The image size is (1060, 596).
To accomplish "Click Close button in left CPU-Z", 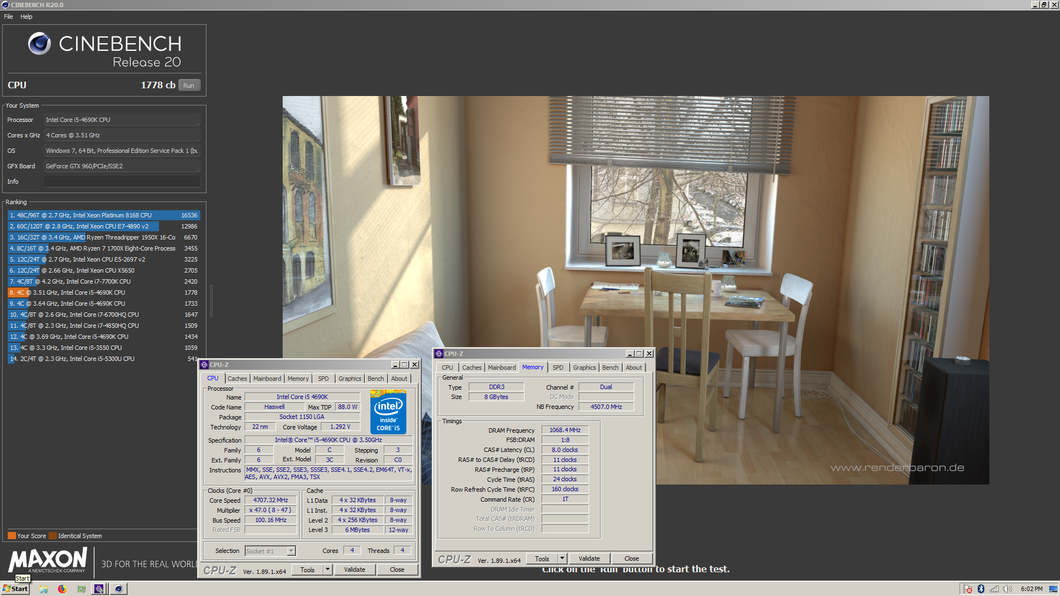I will tap(397, 570).
